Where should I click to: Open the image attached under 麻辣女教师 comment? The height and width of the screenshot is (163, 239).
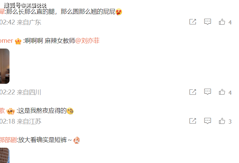coord(4,66)
